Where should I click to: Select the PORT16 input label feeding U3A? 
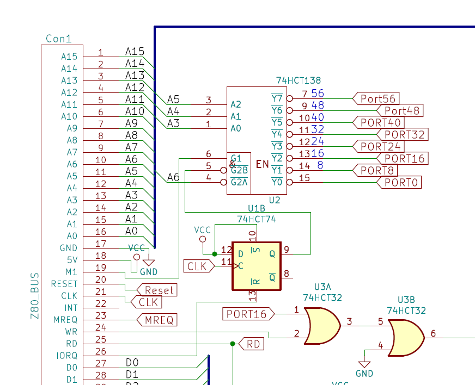tap(248, 314)
